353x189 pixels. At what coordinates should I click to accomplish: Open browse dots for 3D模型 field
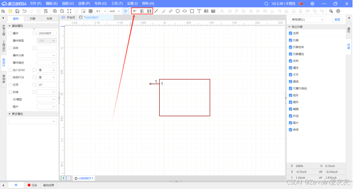[x=54, y=99]
